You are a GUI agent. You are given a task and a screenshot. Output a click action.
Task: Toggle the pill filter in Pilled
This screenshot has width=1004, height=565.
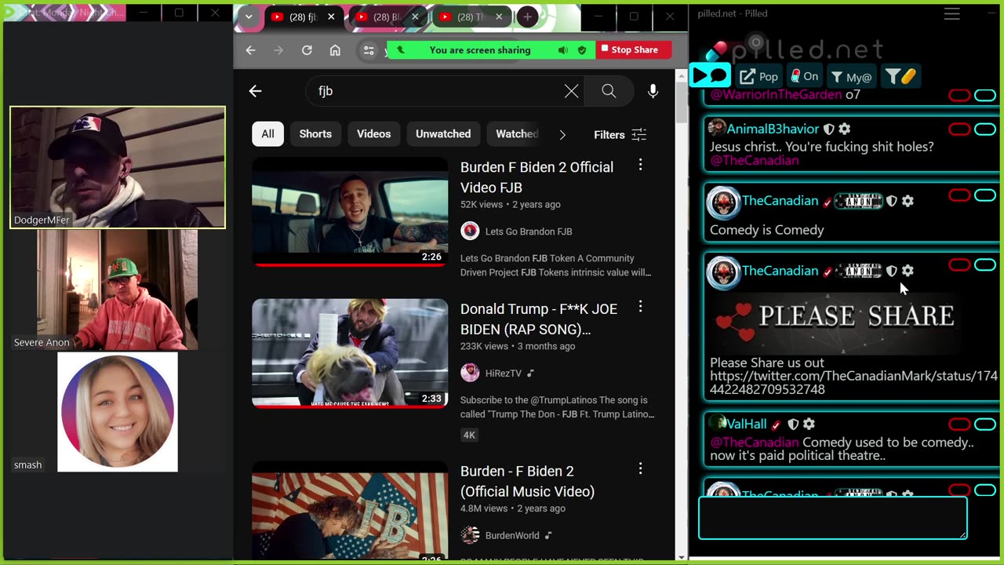point(900,76)
